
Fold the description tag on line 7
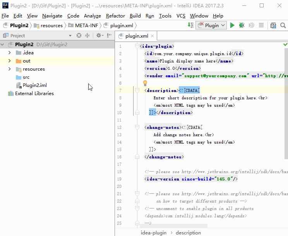click(x=137, y=90)
